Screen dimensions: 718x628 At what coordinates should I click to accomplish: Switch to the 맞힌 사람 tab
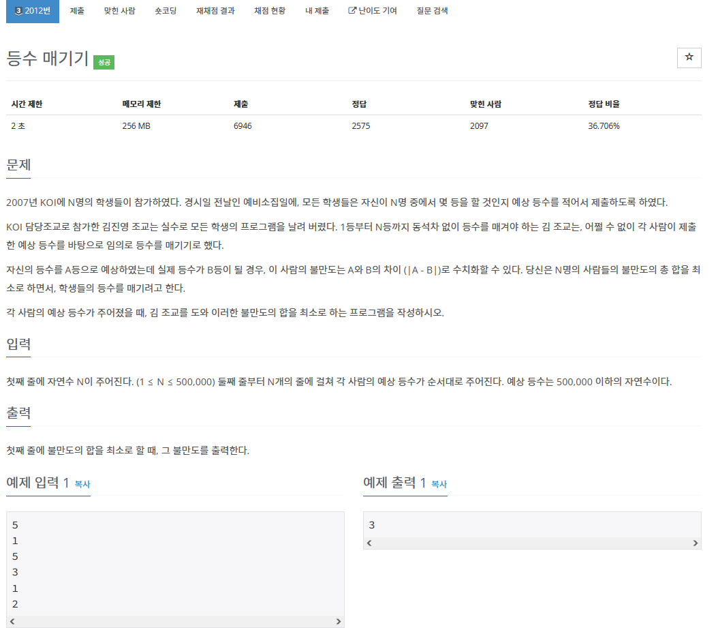(x=119, y=11)
